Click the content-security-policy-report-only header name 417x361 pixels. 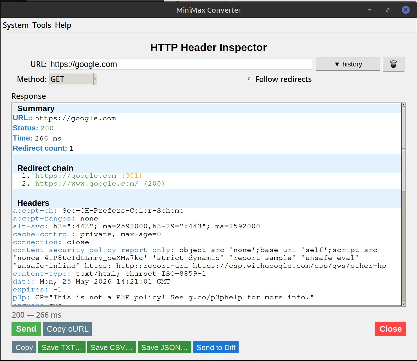pos(94,250)
